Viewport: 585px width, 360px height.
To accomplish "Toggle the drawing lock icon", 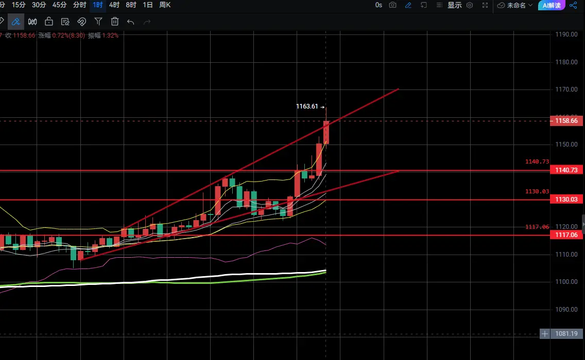I will click(49, 22).
